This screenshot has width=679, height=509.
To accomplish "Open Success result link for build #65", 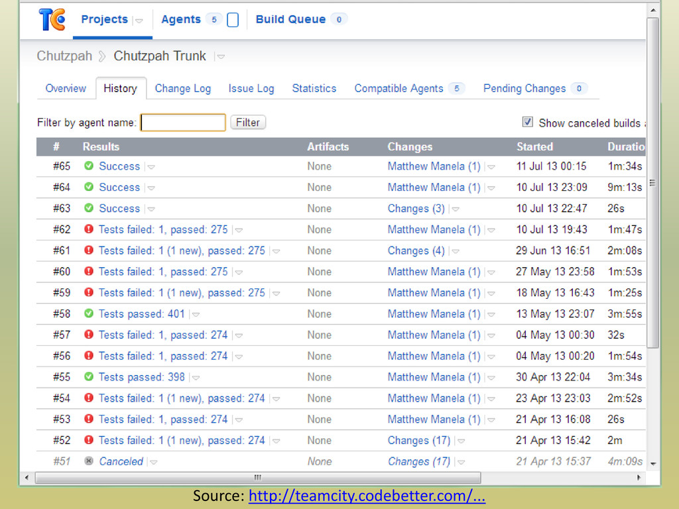I will [119, 166].
